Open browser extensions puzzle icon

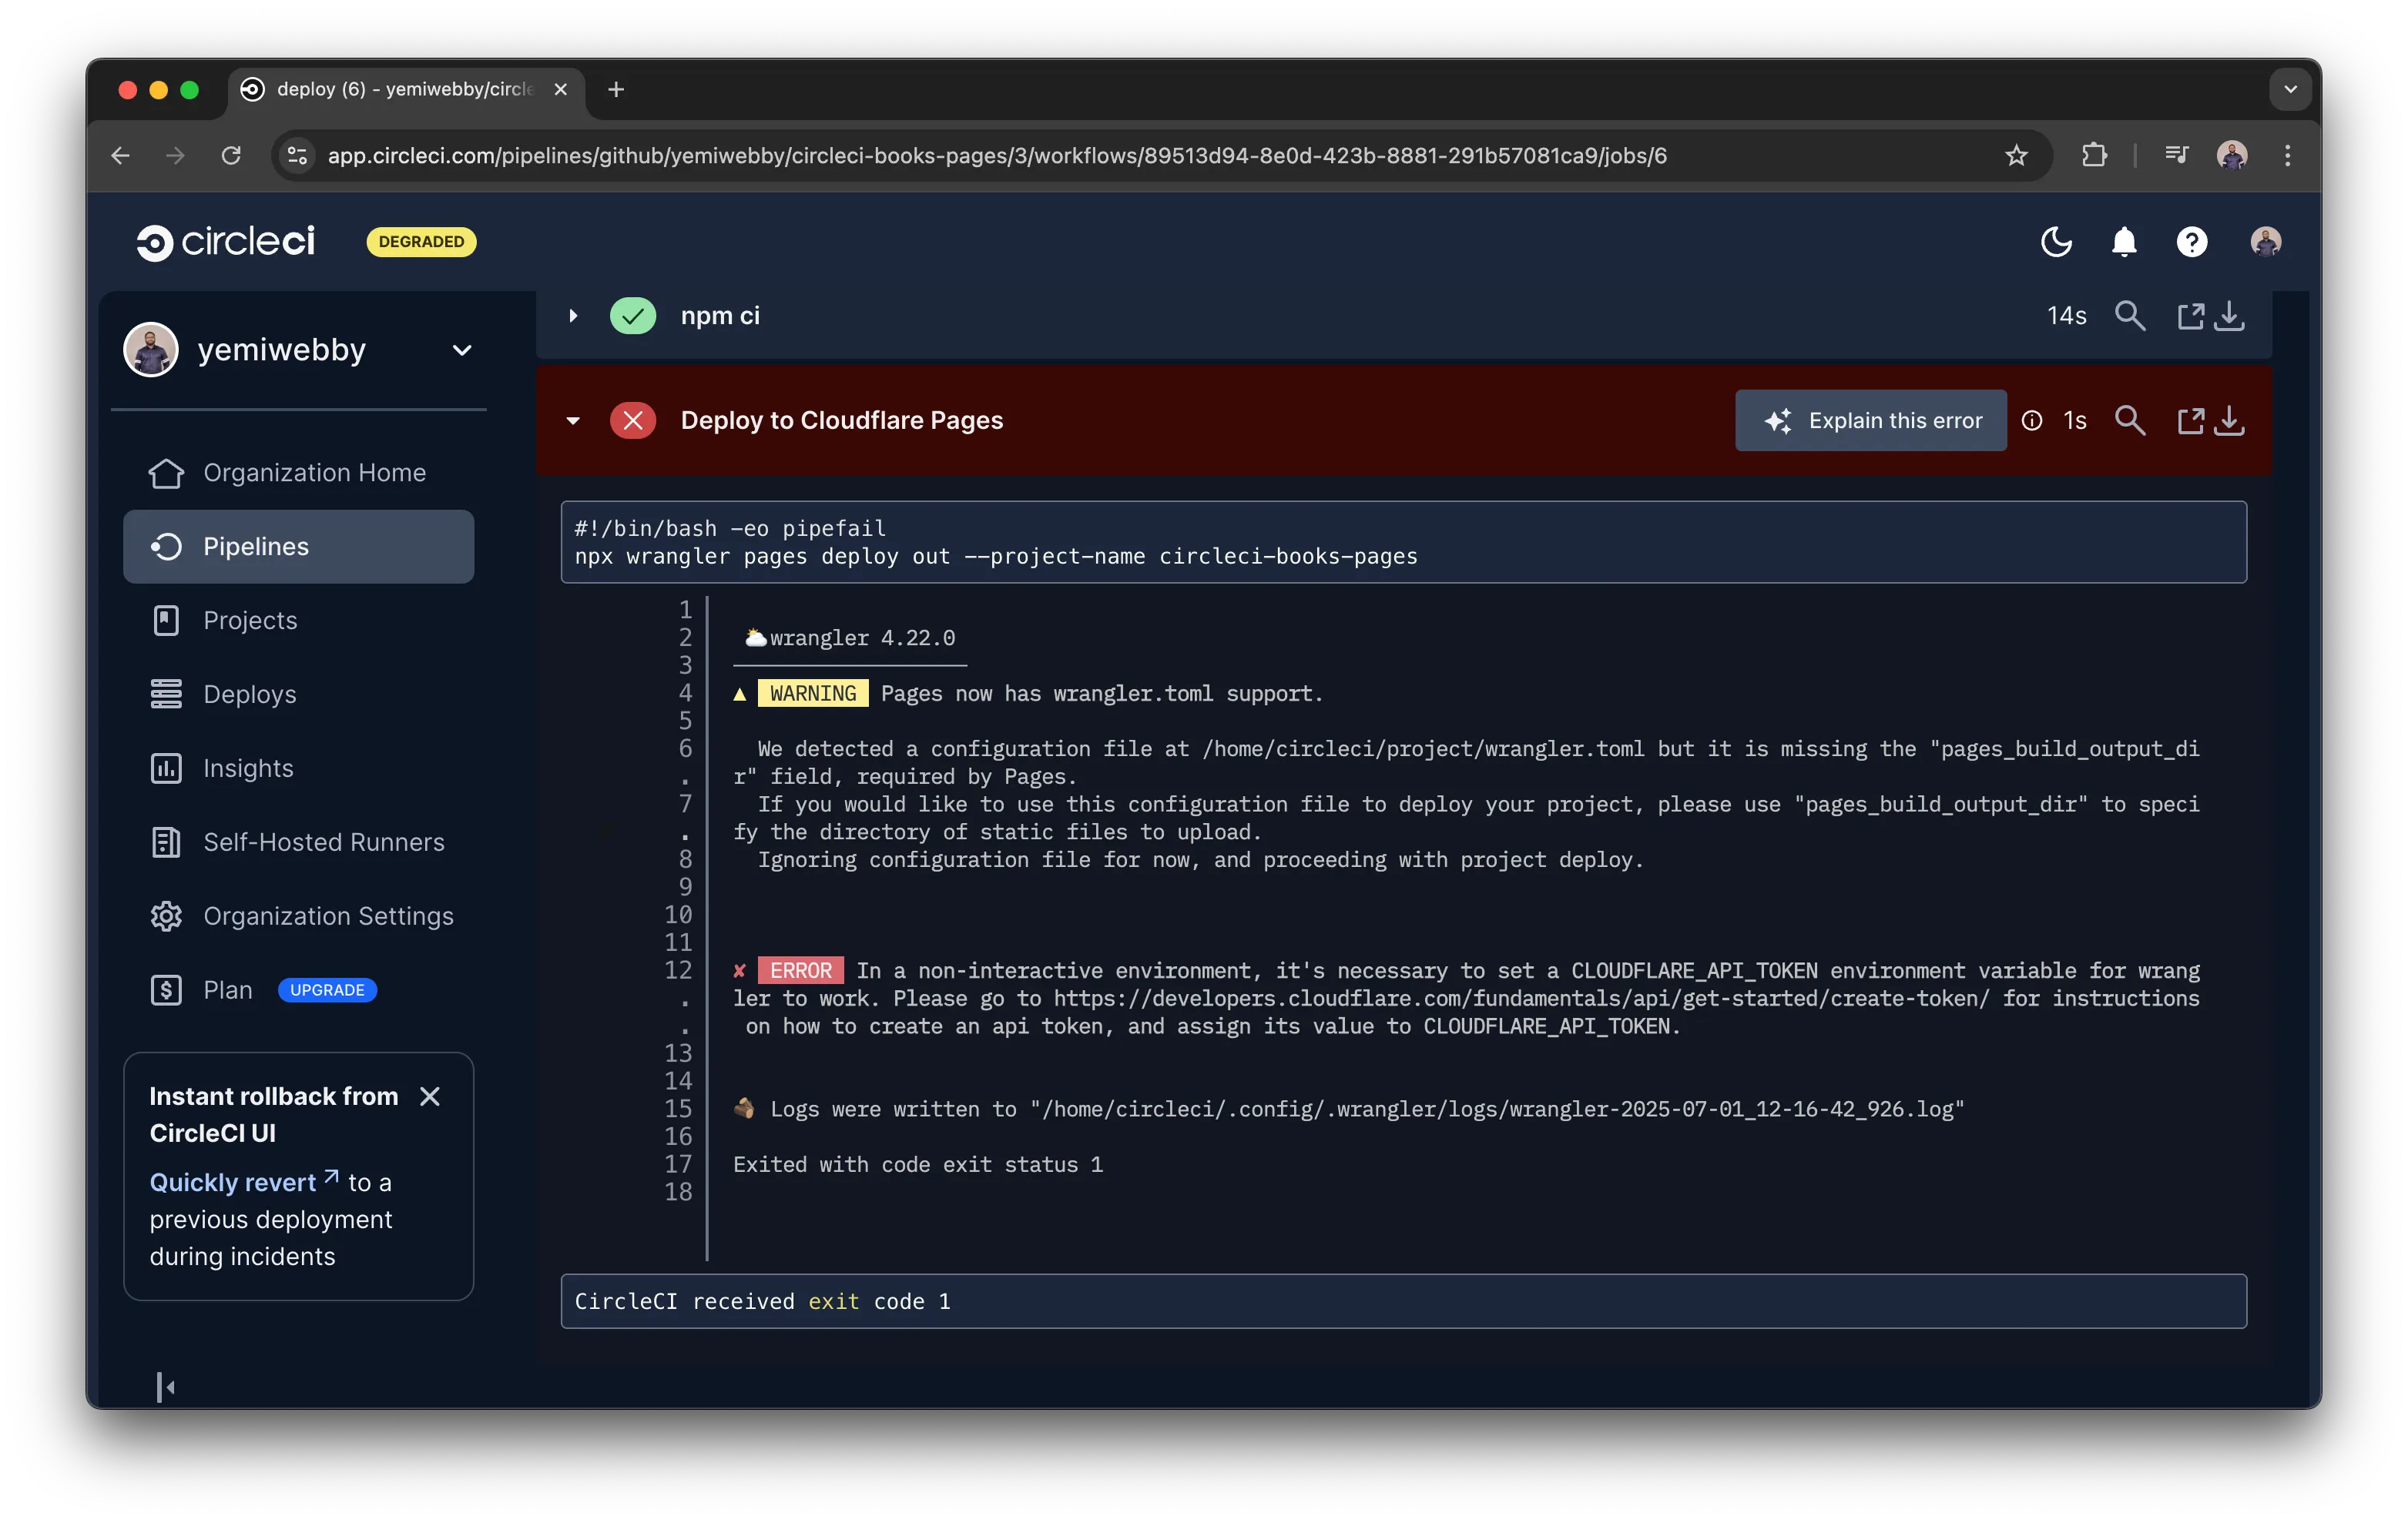tap(2094, 156)
